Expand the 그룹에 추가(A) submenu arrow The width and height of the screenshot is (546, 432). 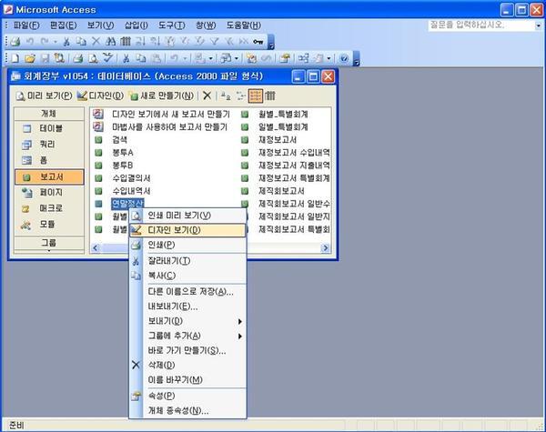[240, 337]
